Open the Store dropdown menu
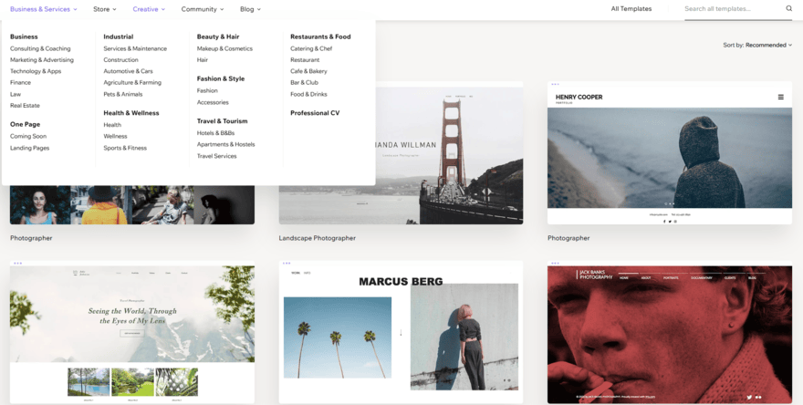The width and height of the screenshot is (803, 405). point(105,9)
